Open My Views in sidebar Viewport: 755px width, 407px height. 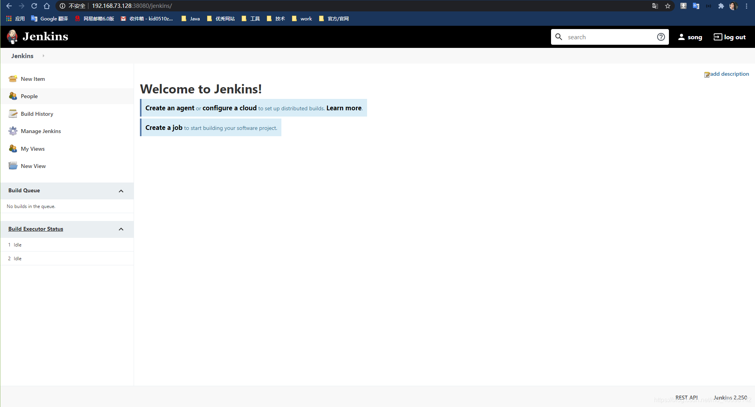[33, 149]
